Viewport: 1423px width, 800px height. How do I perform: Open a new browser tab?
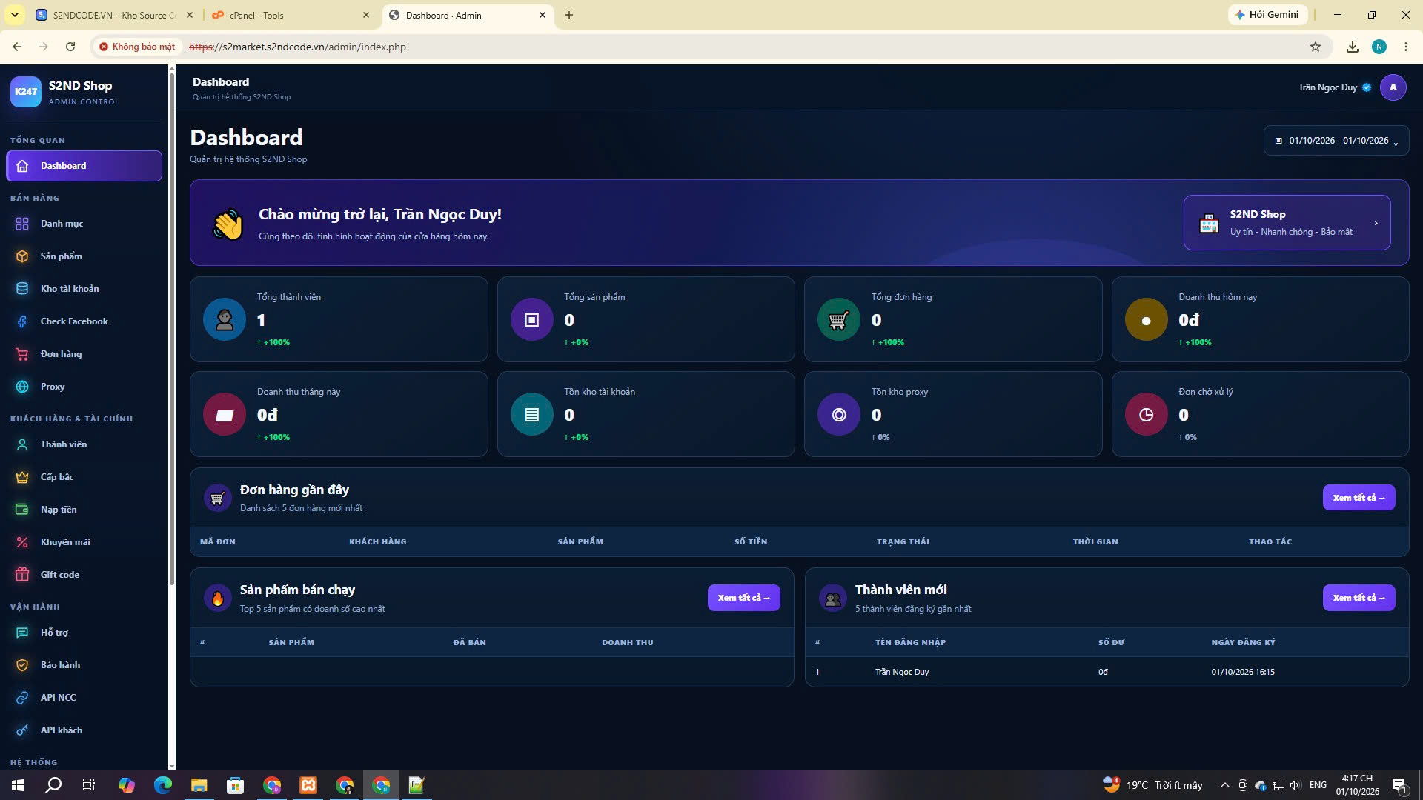coord(569,15)
